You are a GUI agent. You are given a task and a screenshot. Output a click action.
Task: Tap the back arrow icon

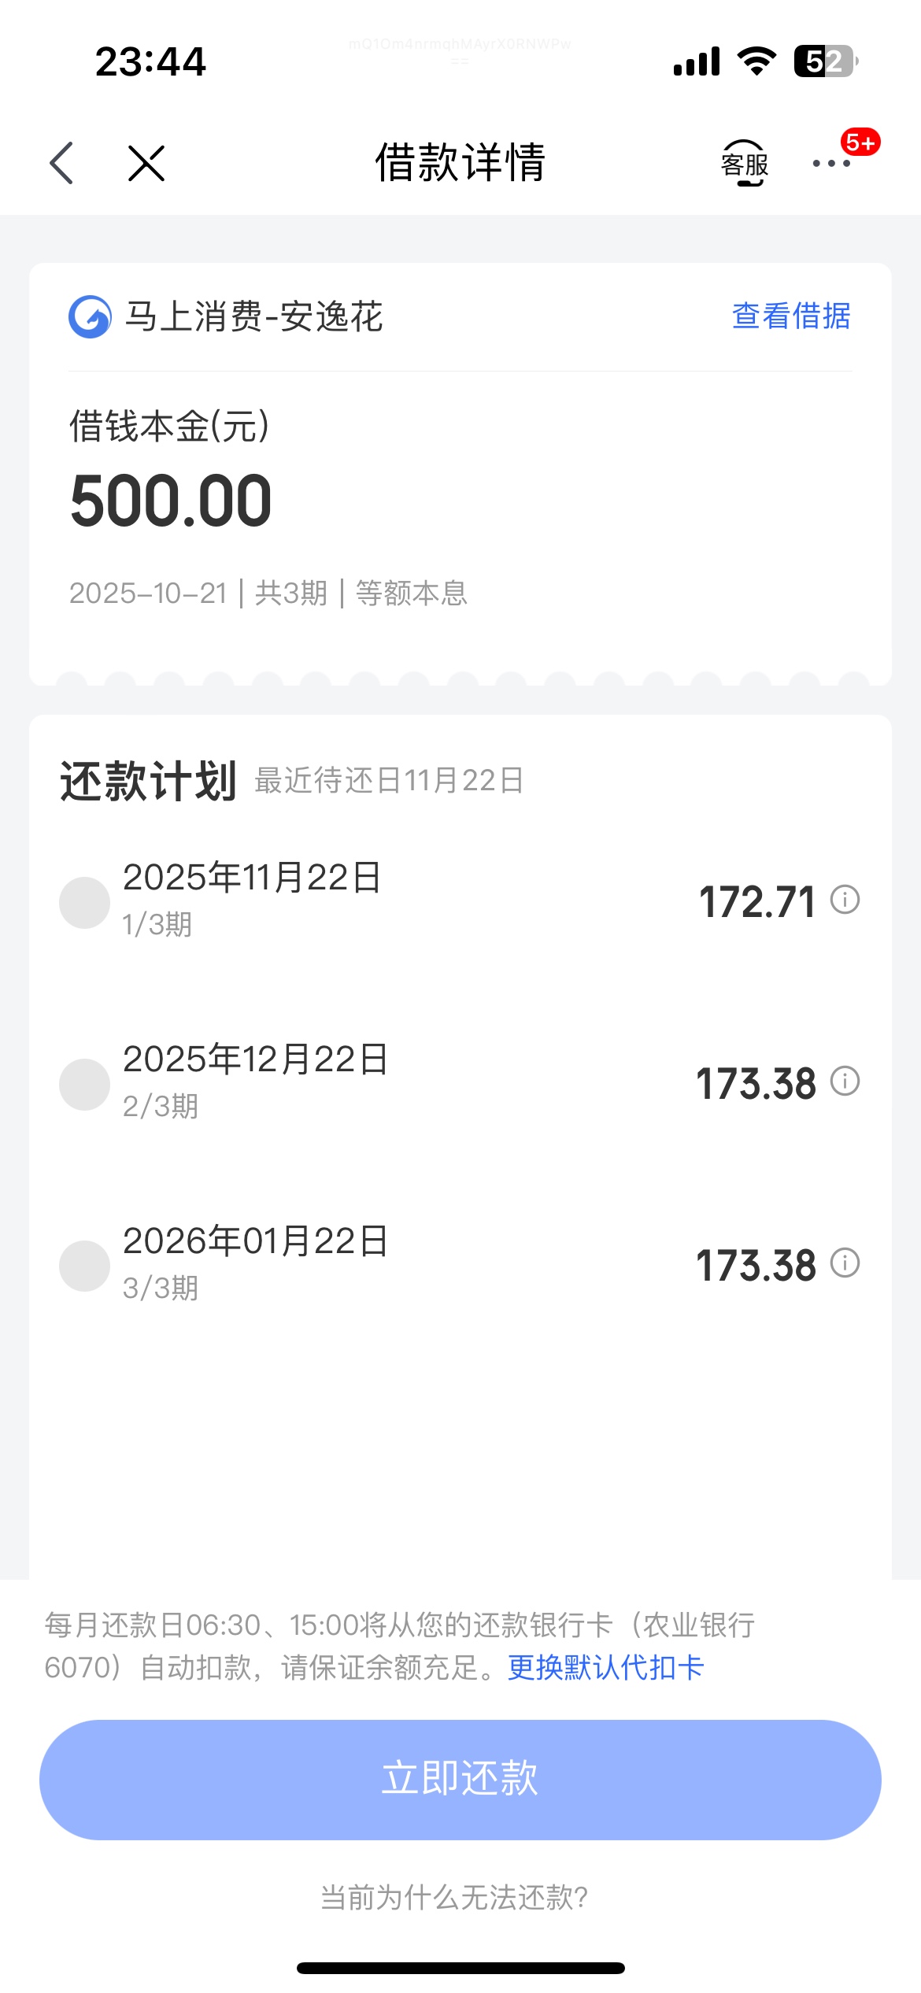tap(61, 164)
